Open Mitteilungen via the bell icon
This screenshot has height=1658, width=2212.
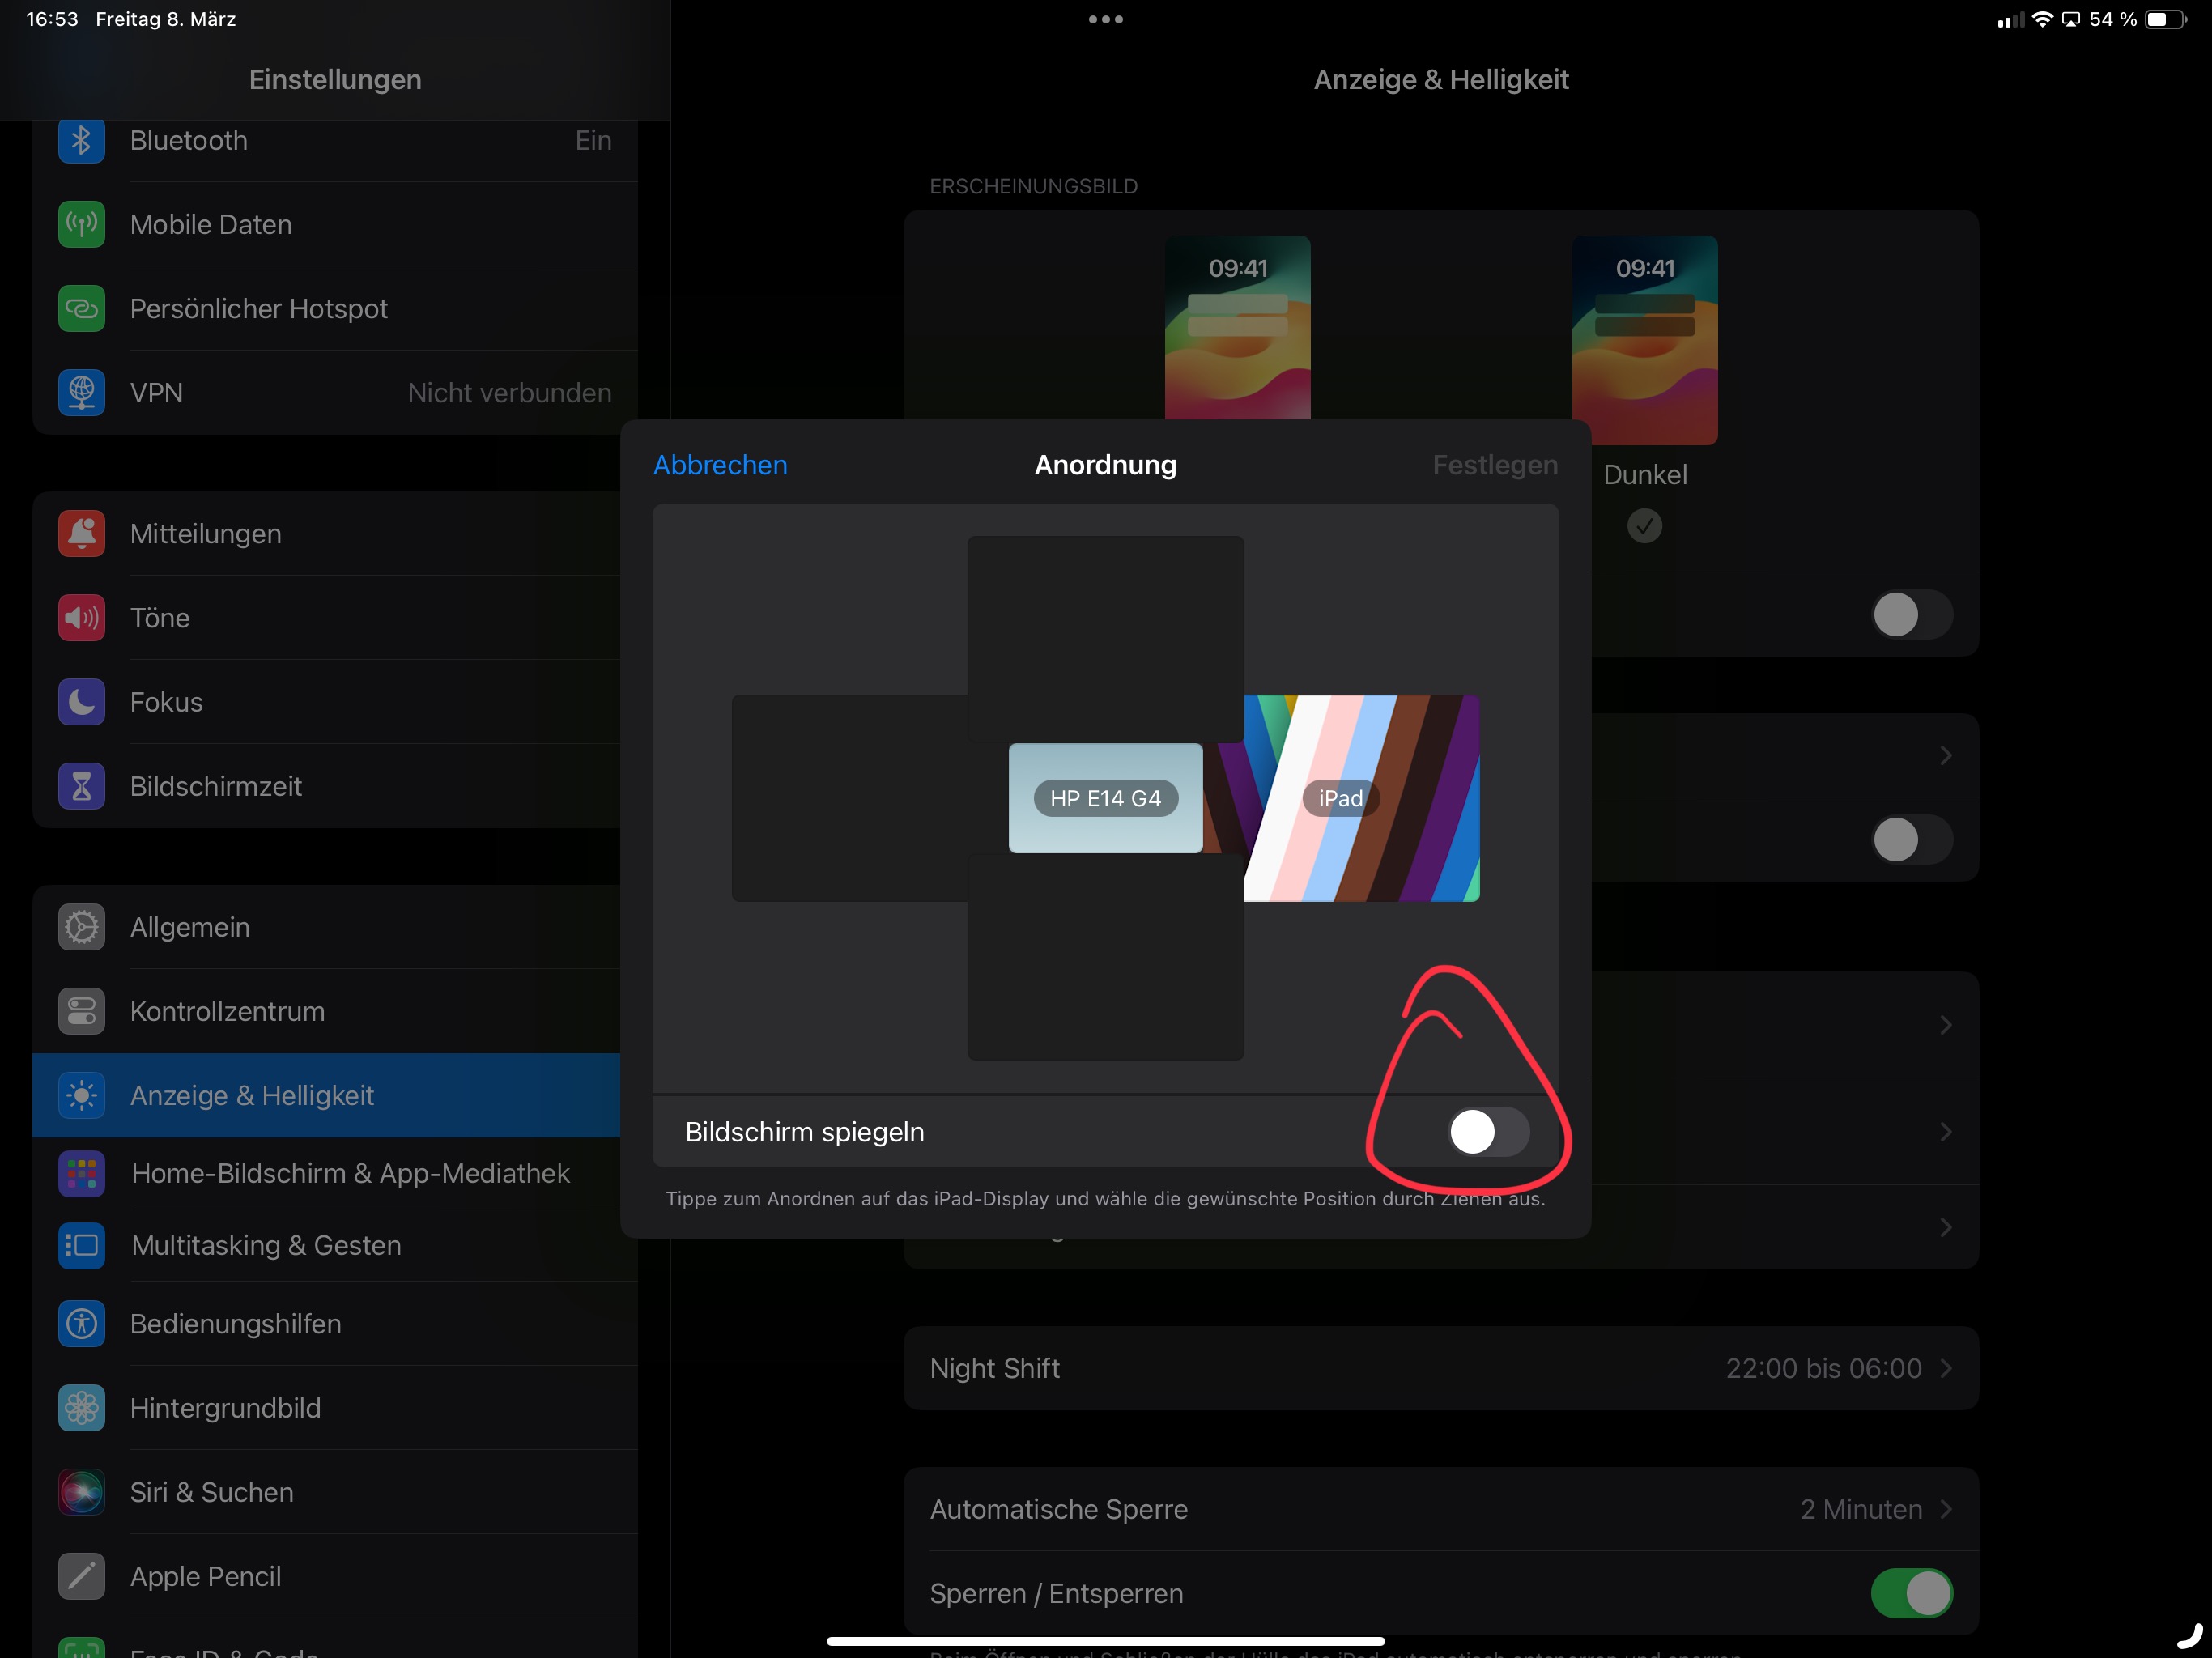coord(81,534)
